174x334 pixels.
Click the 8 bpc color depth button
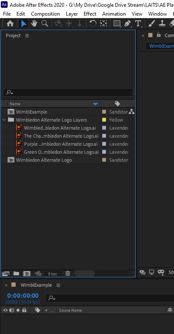coord(53,274)
